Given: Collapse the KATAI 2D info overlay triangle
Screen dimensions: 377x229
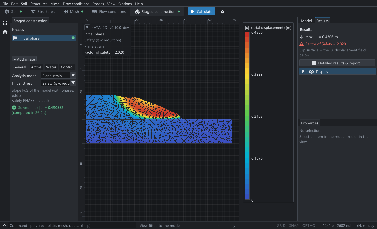Looking at the screenshot, I should [x=87, y=27].
